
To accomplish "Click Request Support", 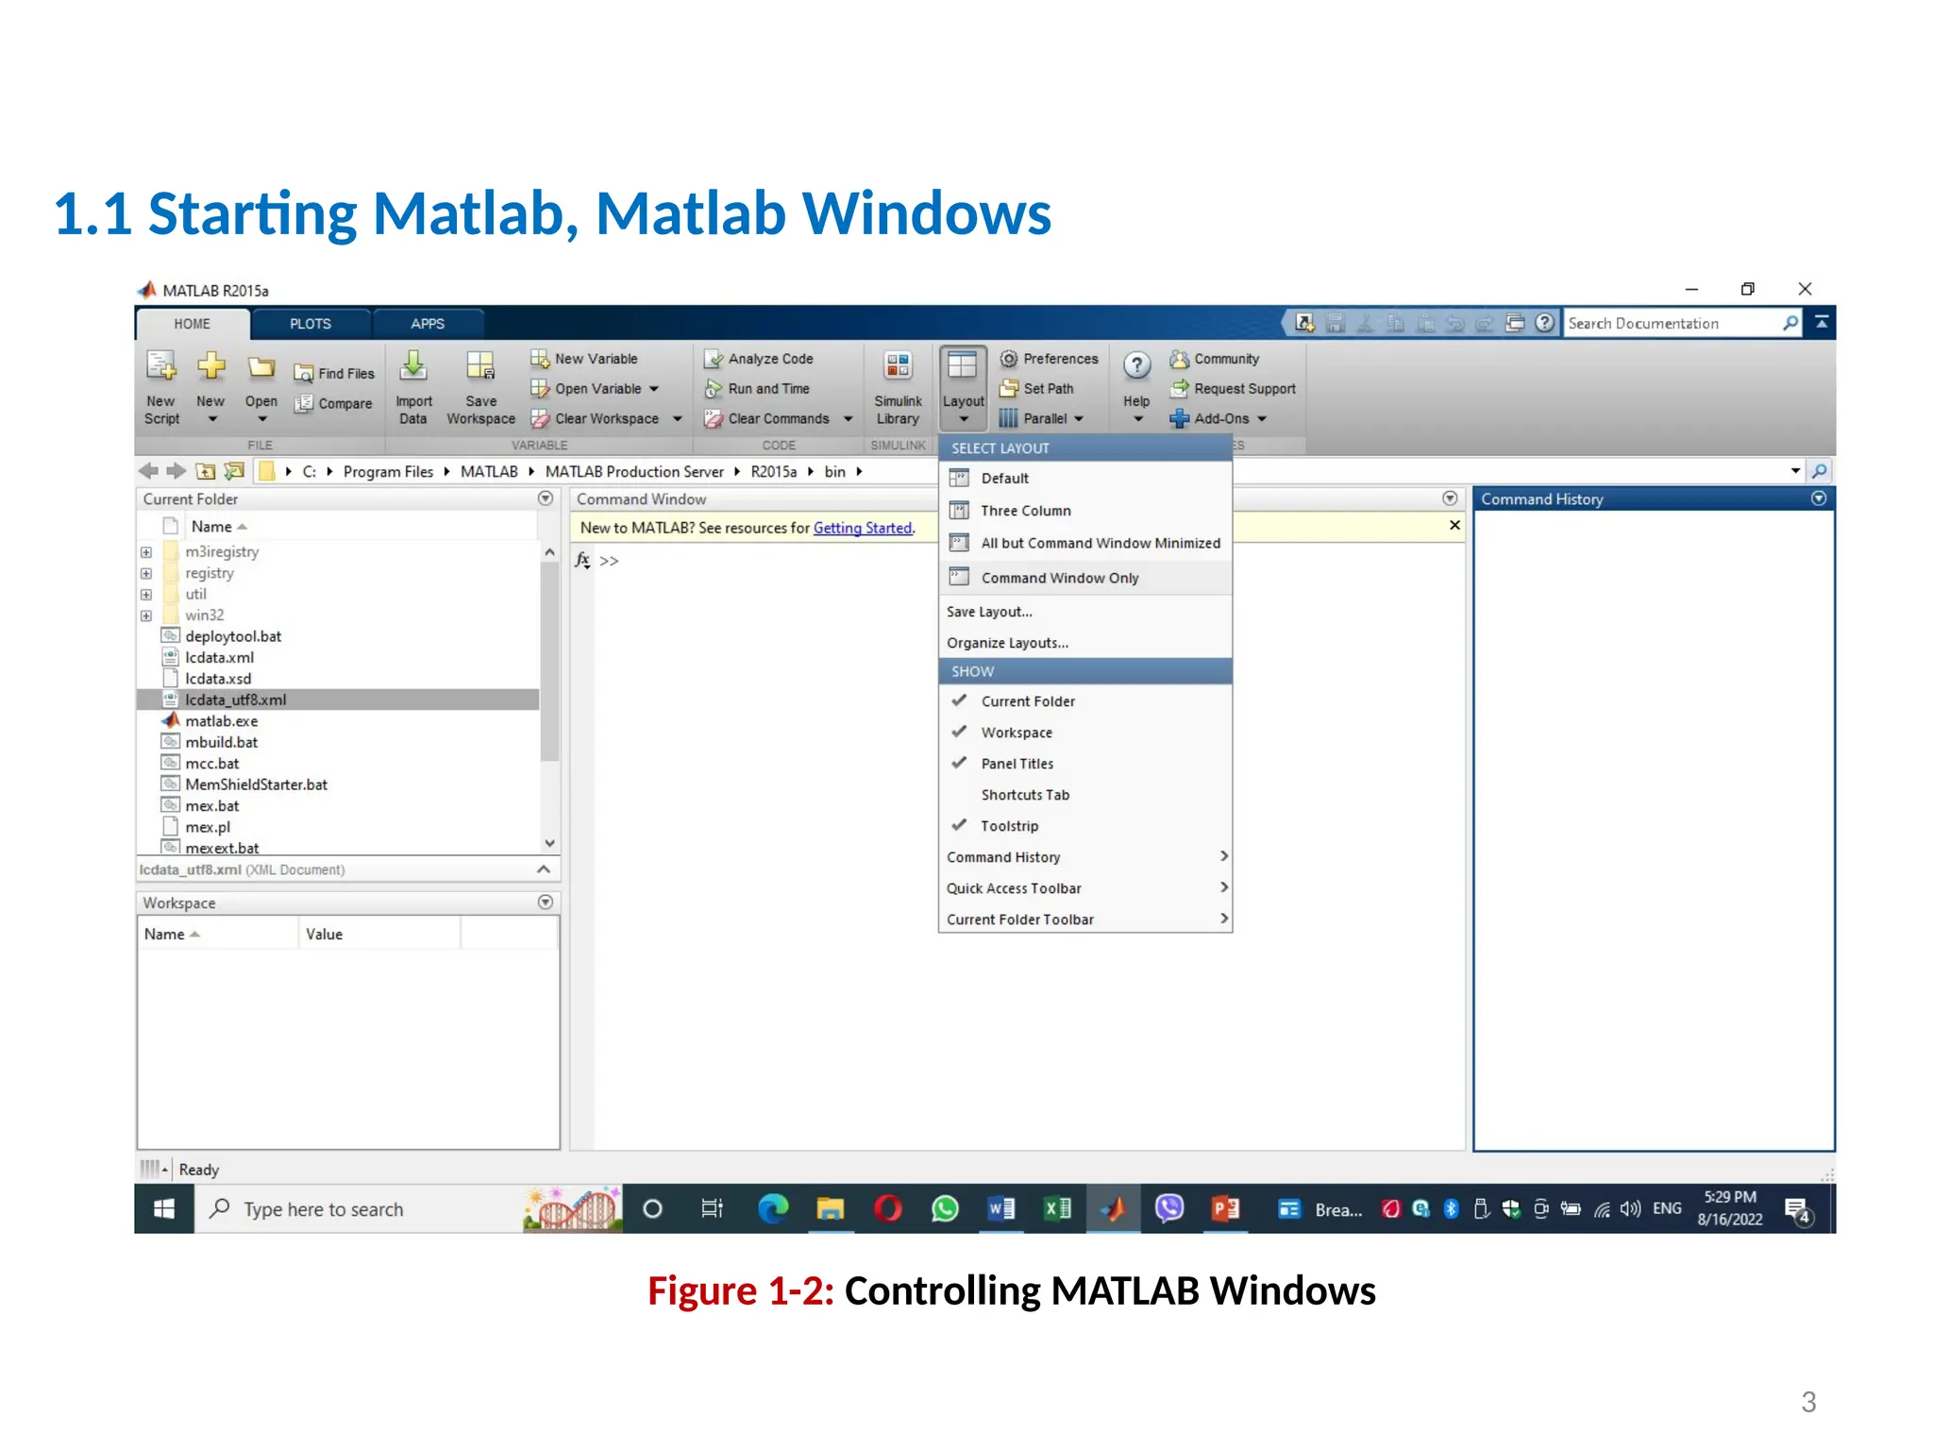I will pyautogui.click(x=1233, y=389).
